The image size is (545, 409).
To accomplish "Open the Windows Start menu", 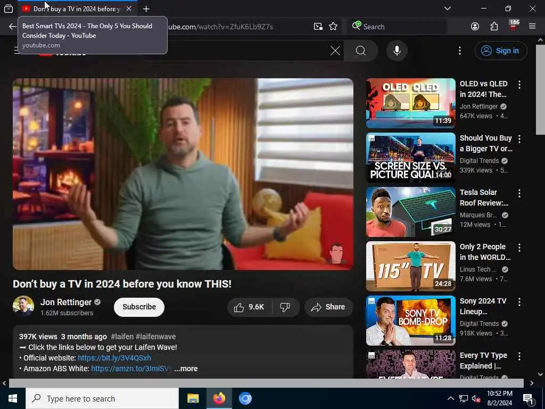I will (13, 398).
